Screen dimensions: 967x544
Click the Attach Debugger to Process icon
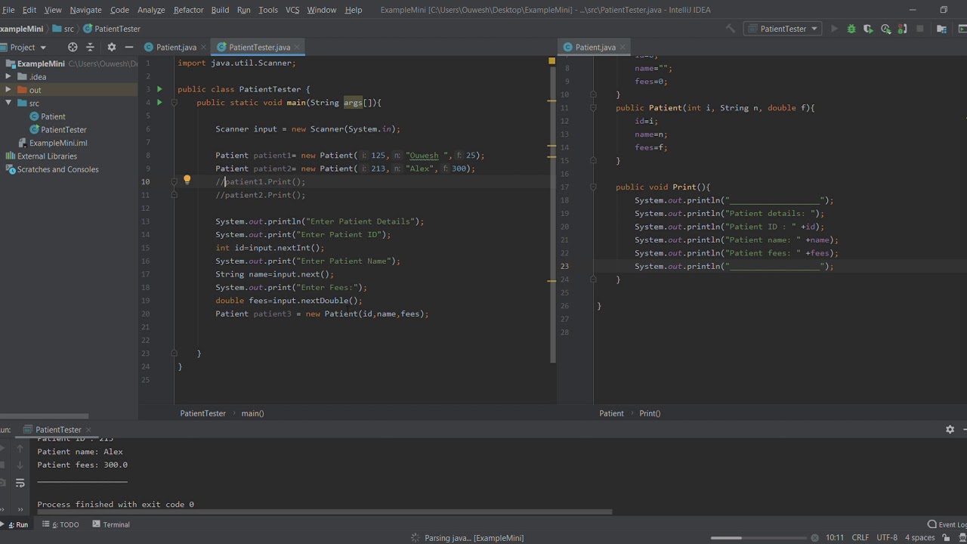(903, 29)
